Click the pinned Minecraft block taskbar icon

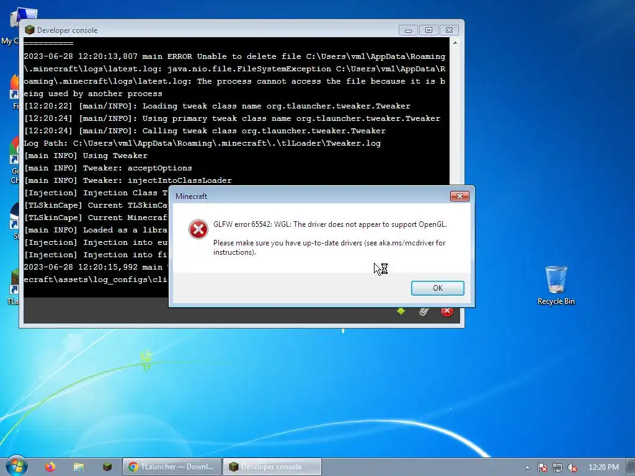point(107,467)
